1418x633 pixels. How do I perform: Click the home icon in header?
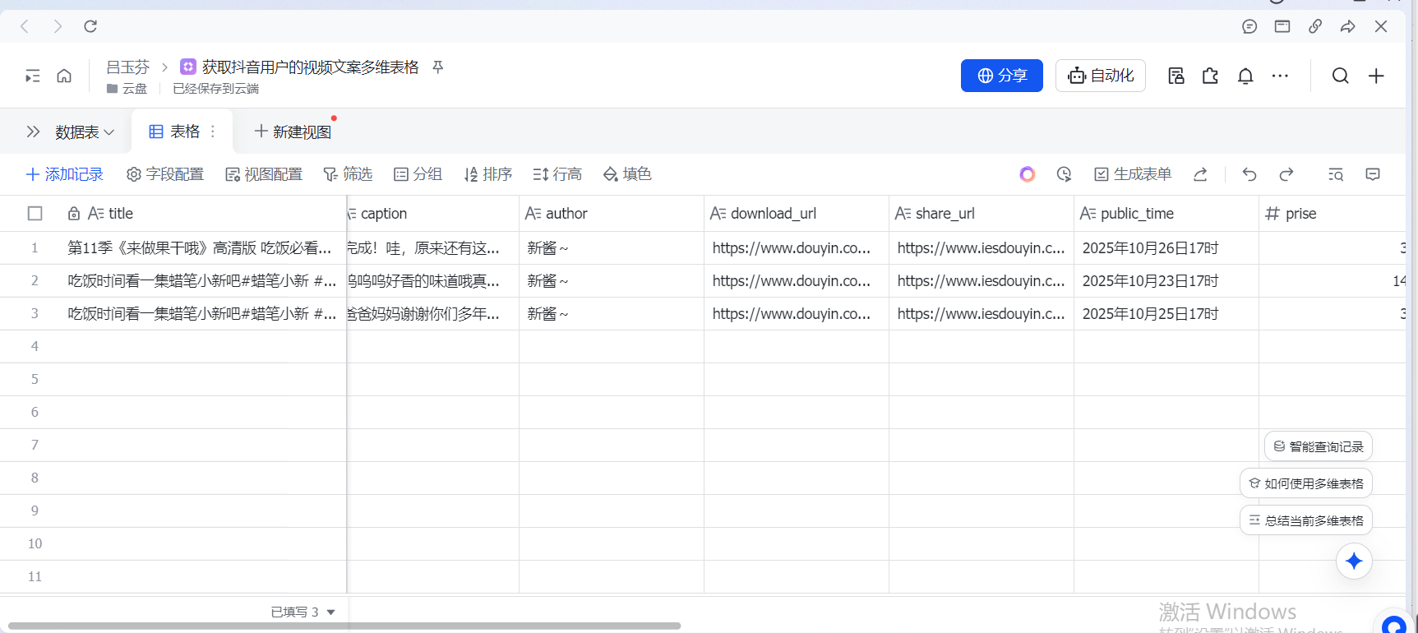[64, 76]
